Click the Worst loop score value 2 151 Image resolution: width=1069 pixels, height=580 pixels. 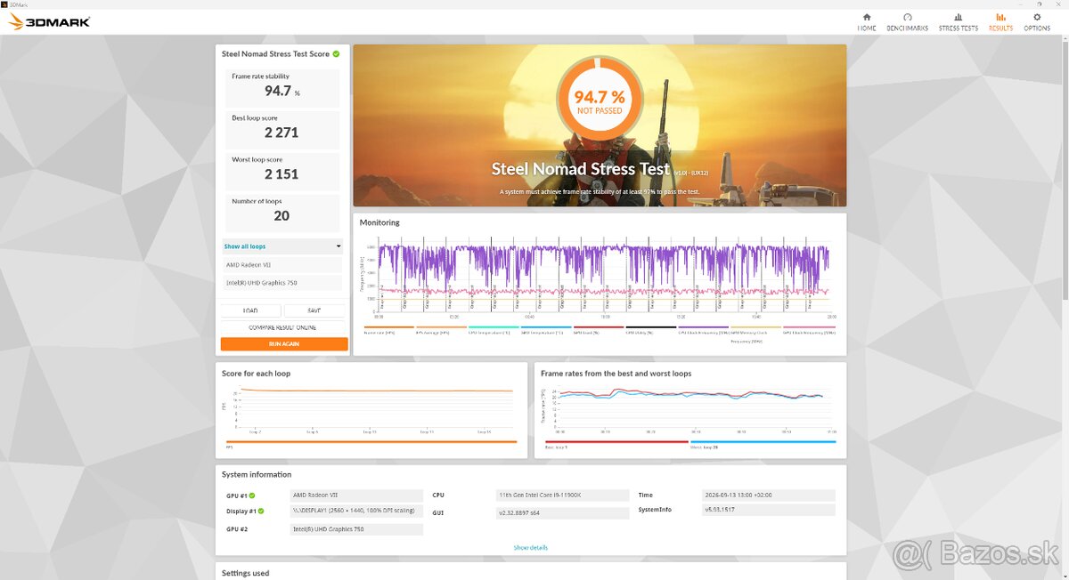282,174
